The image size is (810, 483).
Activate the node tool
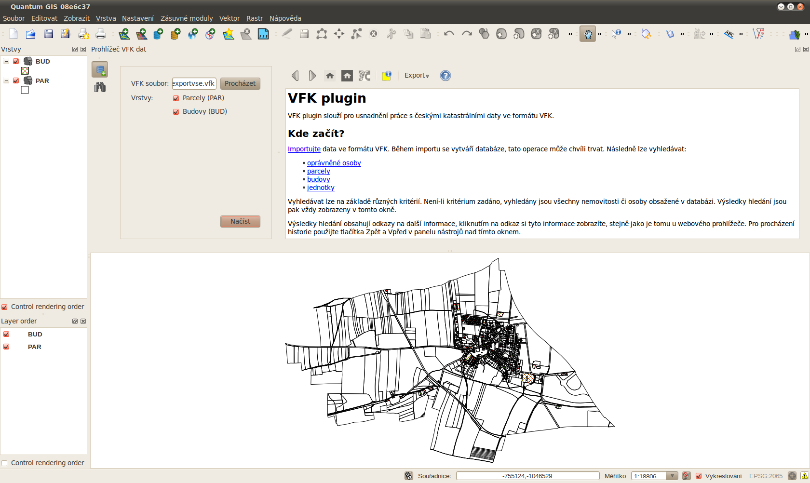click(x=356, y=34)
